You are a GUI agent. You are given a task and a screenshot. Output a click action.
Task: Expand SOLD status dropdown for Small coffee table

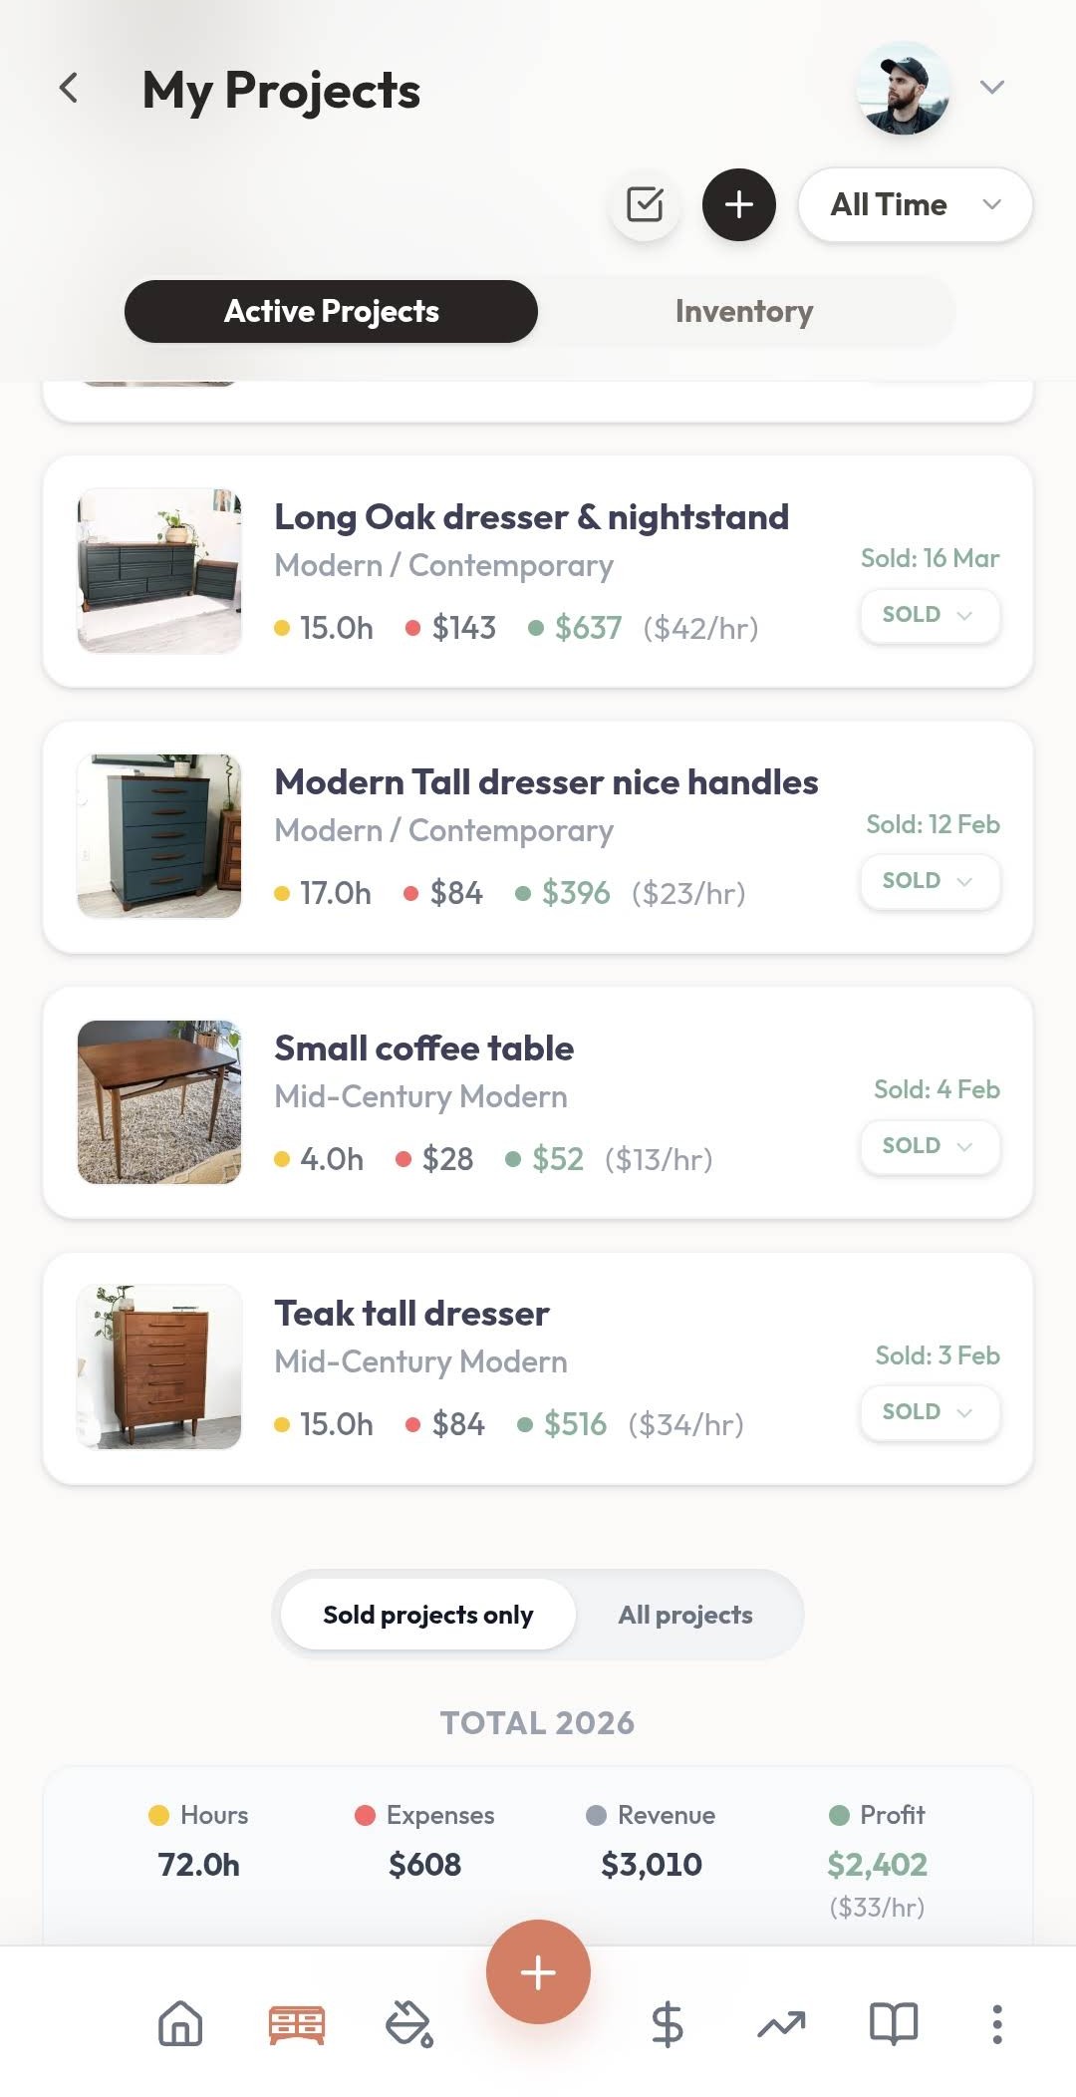pyautogui.click(x=930, y=1146)
